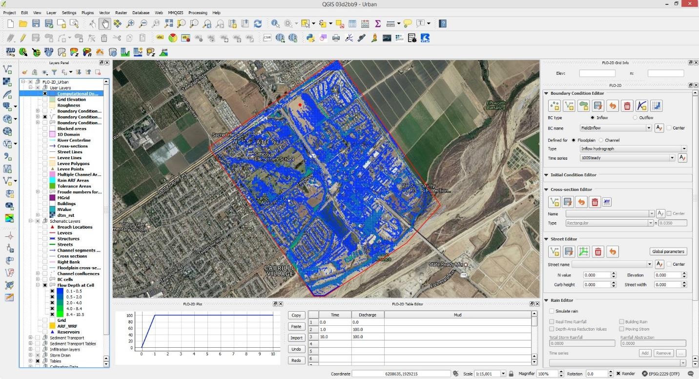Open the Python console icon

[x=310, y=38]
